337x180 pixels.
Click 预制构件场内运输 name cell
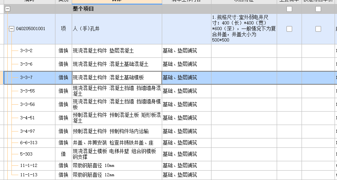pos(117,131)
